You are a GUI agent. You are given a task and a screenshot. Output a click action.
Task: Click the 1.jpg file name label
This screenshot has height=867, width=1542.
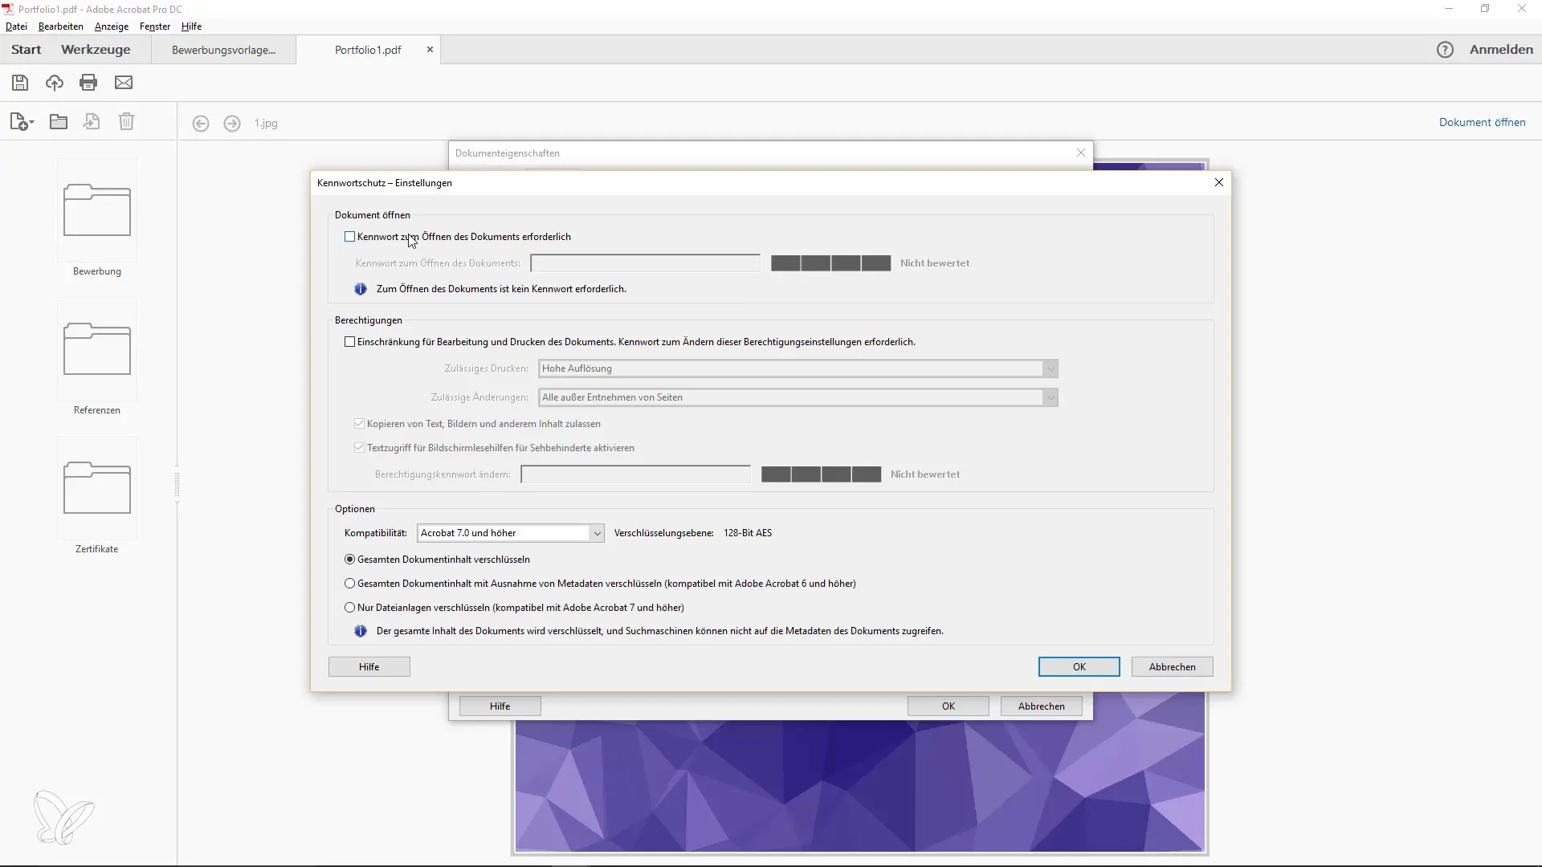click(266, 124)
